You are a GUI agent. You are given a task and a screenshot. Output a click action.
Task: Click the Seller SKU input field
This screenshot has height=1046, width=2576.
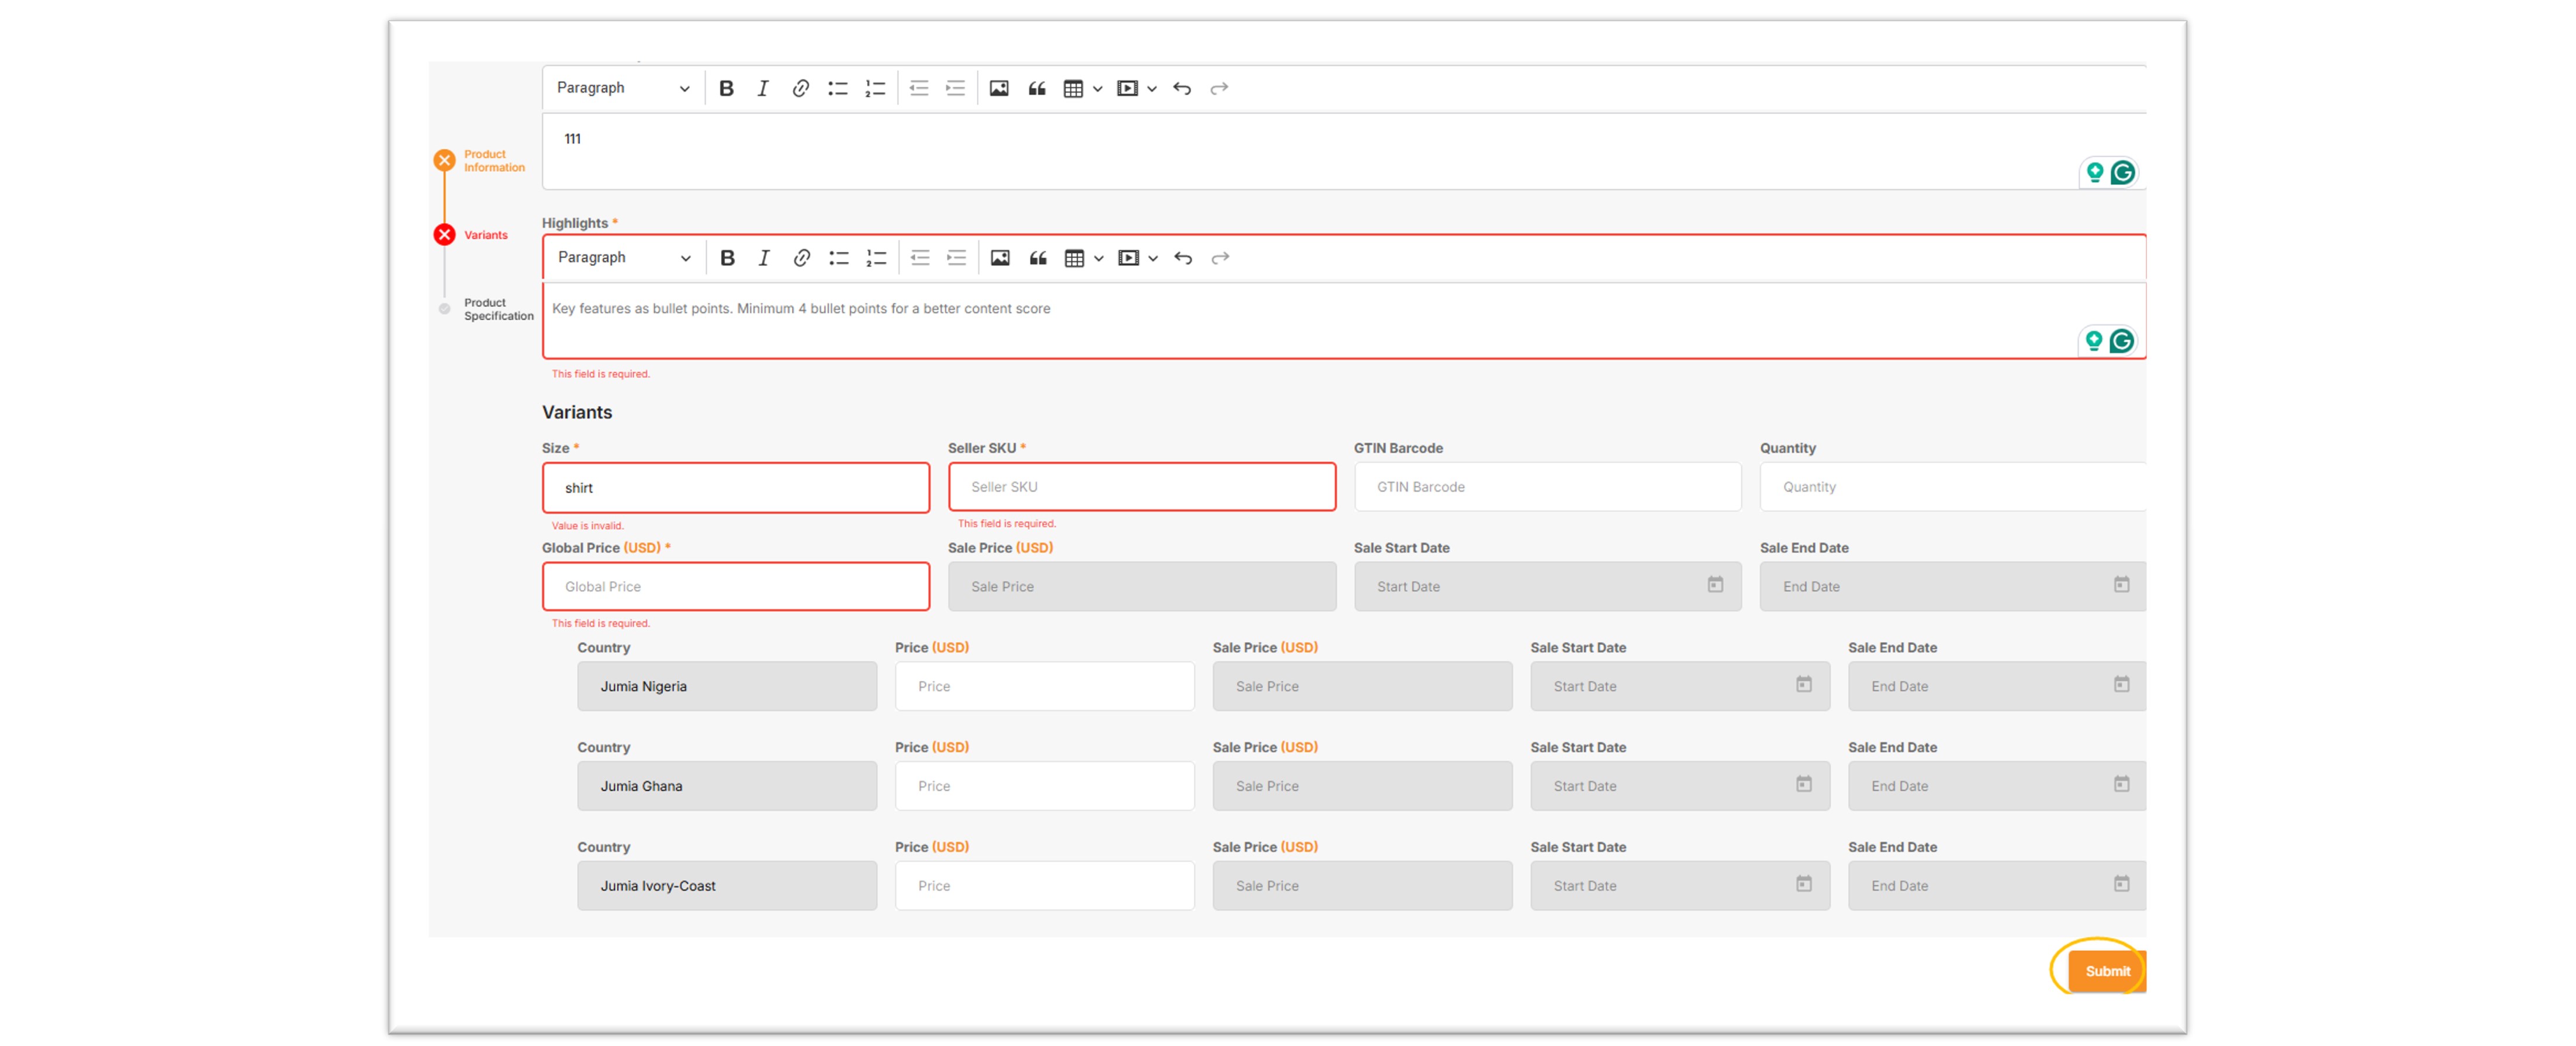[x=1141, y=487]
